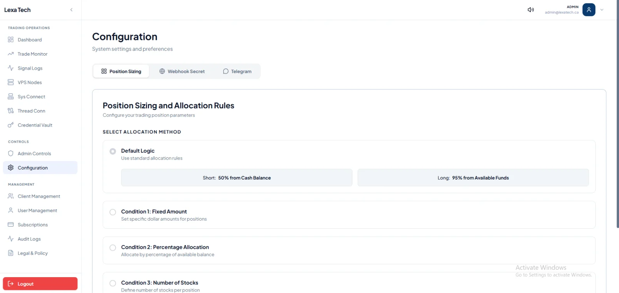Open Sys Connect page

tap(40, 97)
